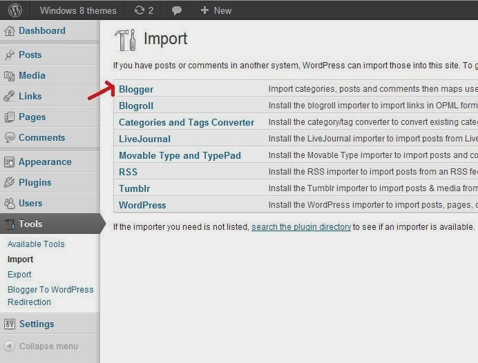Click Blogger description 'Import categories, posts and comments'
This screenshot has width=478, height=363.
click(x=373, y=89)
